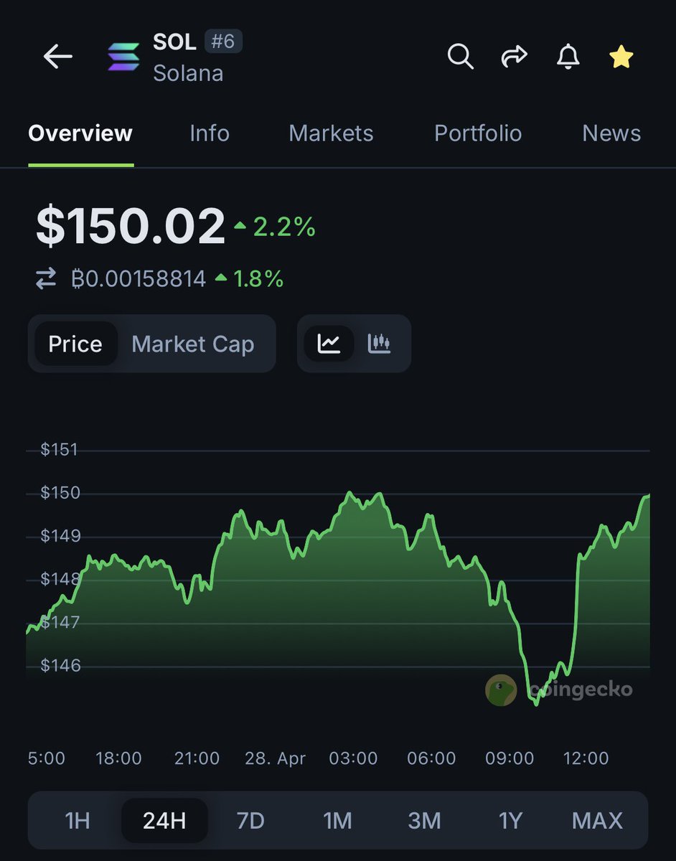The width and height of the screenshot is (676, 861).
Task: Switch to candlestick chart icon
Action: point(379,344)
